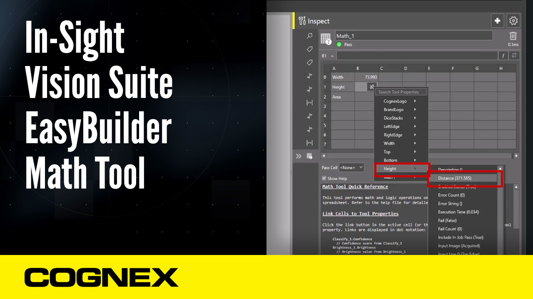The image size is (533, 299).
Task: Click row header 3
Action: click(x=325, y=106)
